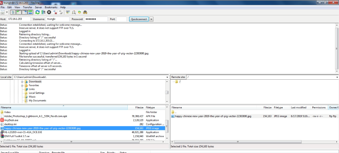Open the directory listing filters dialog
This screenshot has height=153, width=339.
click(x=68, y=12)
